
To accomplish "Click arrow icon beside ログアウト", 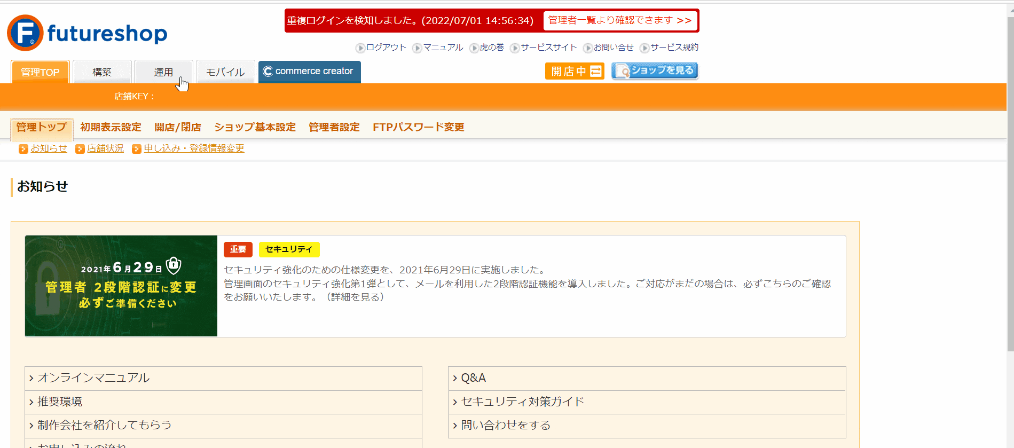I will click(360, 48).
